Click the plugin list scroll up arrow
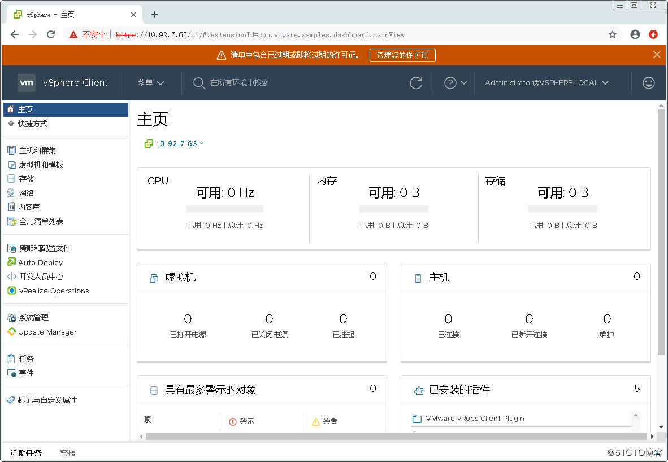This screenshot has height=462, width=668. pyautogui.click(x=636, y=415)
